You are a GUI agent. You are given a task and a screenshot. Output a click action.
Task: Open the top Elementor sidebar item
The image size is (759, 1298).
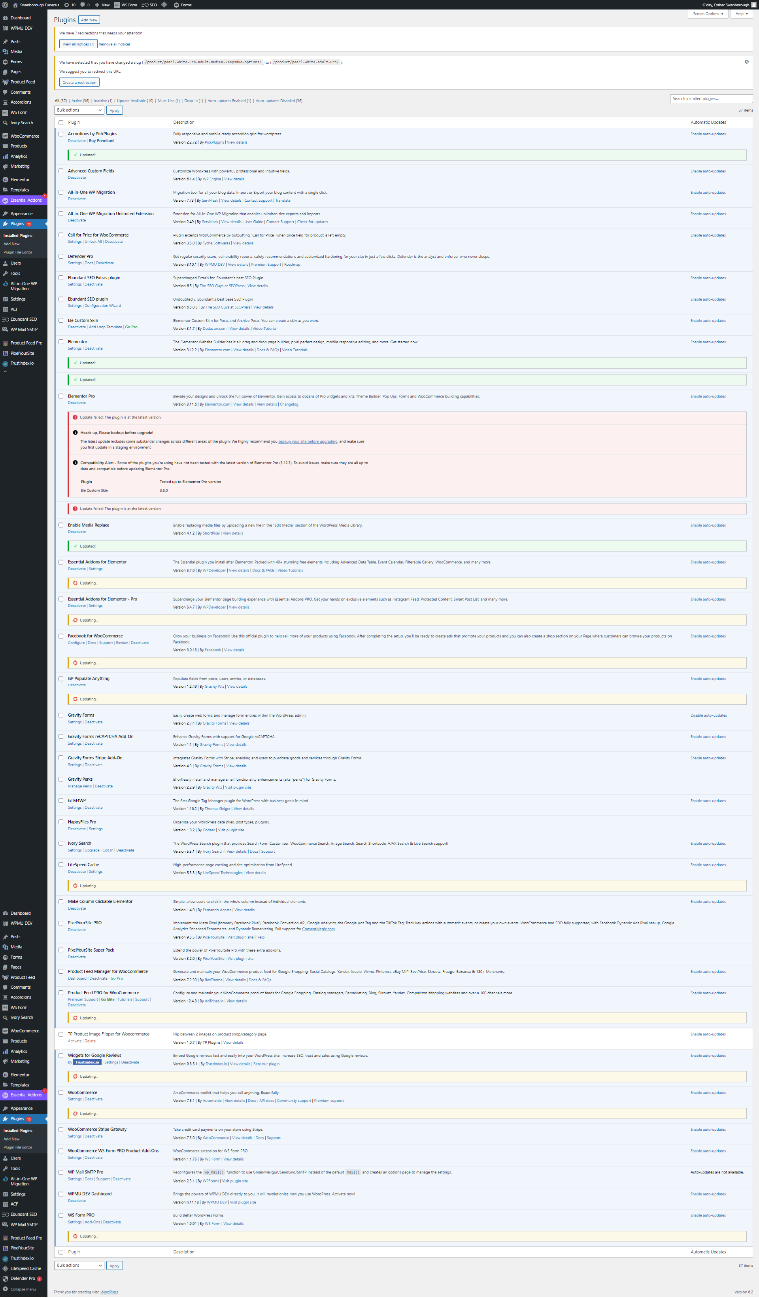pyautogui.click(x=19, y=180)
